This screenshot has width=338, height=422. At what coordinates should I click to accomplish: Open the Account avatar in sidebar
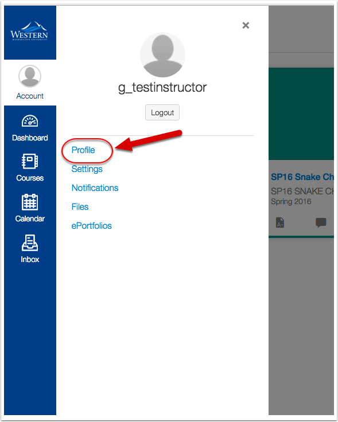pyautogui.click(x=30, y=76)
